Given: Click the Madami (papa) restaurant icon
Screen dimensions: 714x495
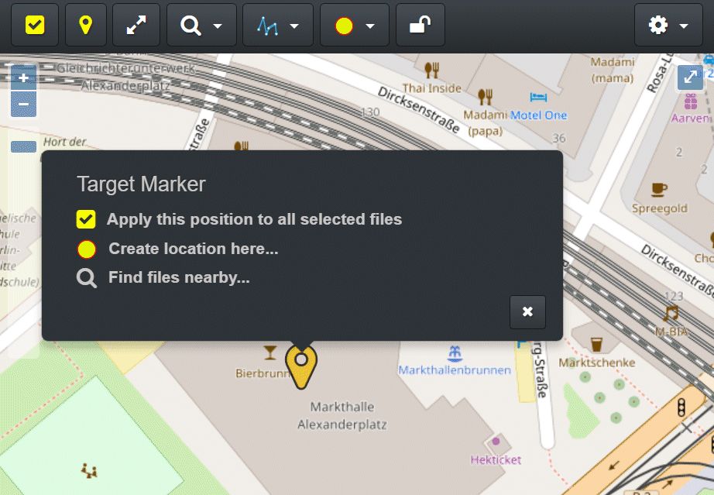Looking at the screenshot, I should [x=486, y=97].
